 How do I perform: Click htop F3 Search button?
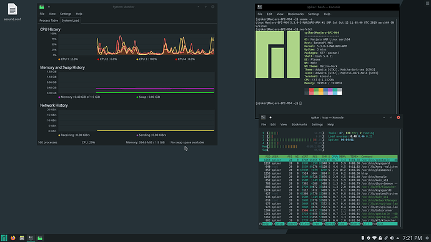tap(291, 224)
